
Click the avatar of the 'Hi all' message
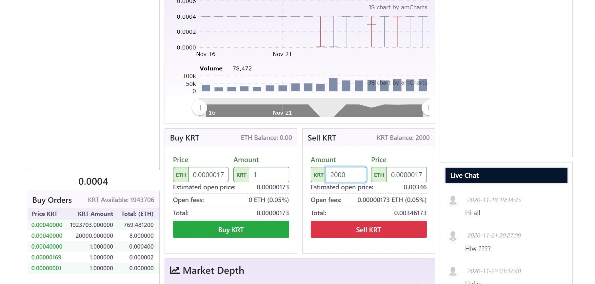(453, 200)
